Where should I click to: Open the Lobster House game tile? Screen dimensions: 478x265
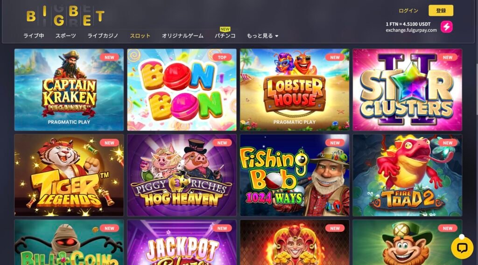coord(295,90)
